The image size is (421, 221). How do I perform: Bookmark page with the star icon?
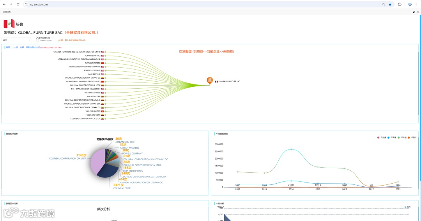tap(390, 4)
